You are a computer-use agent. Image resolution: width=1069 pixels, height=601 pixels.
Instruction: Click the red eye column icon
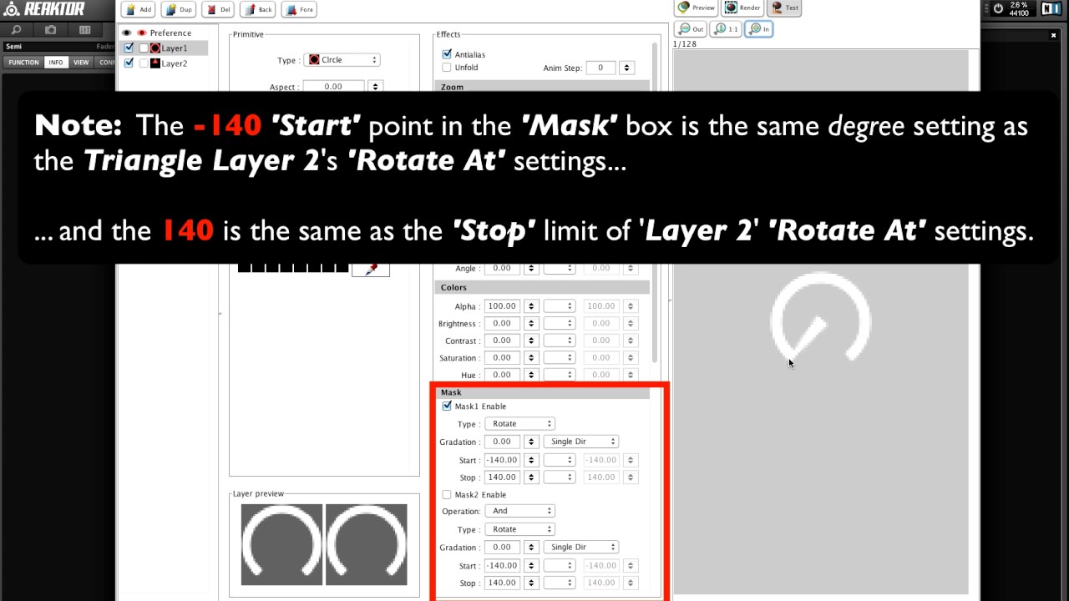pyautogui.click(x=141, y=33)
